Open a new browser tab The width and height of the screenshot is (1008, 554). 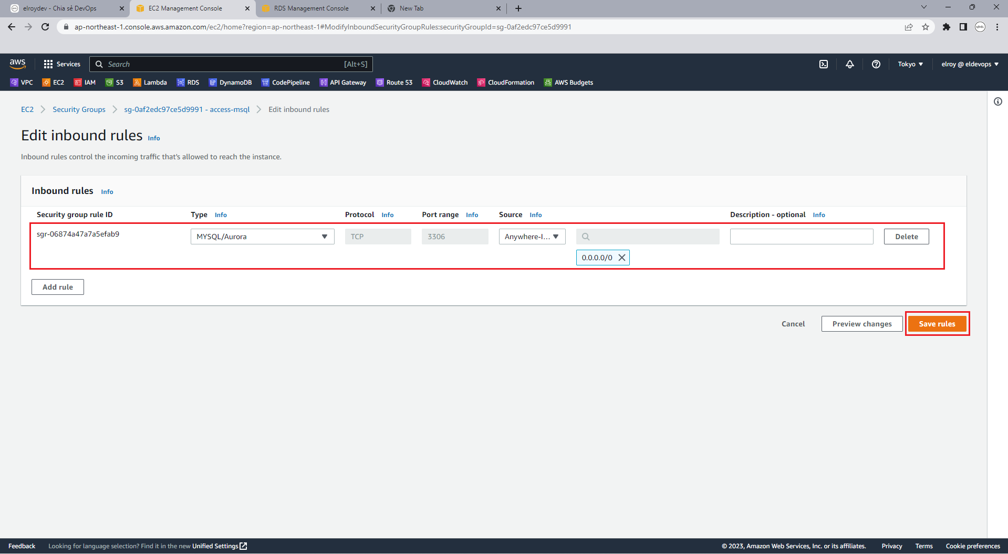(518, 8)
